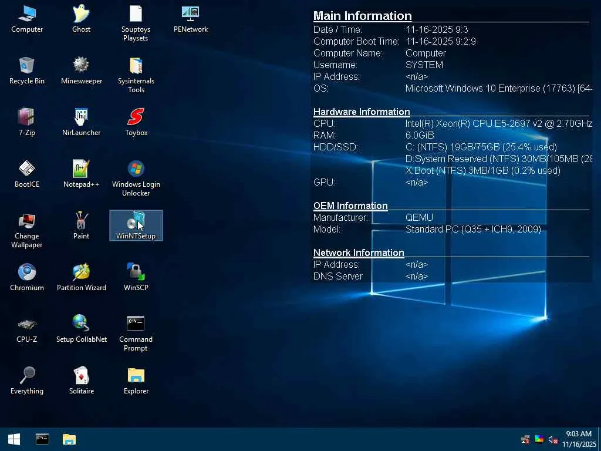
Task: Open Minesweeper game icon
Action: (x=81, y=71)
